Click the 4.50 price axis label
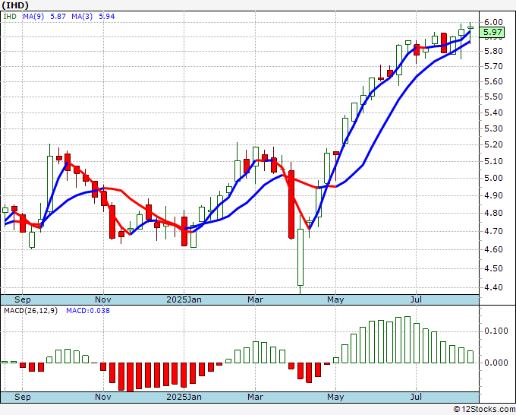The image size is (516, 415). (493, 268)
